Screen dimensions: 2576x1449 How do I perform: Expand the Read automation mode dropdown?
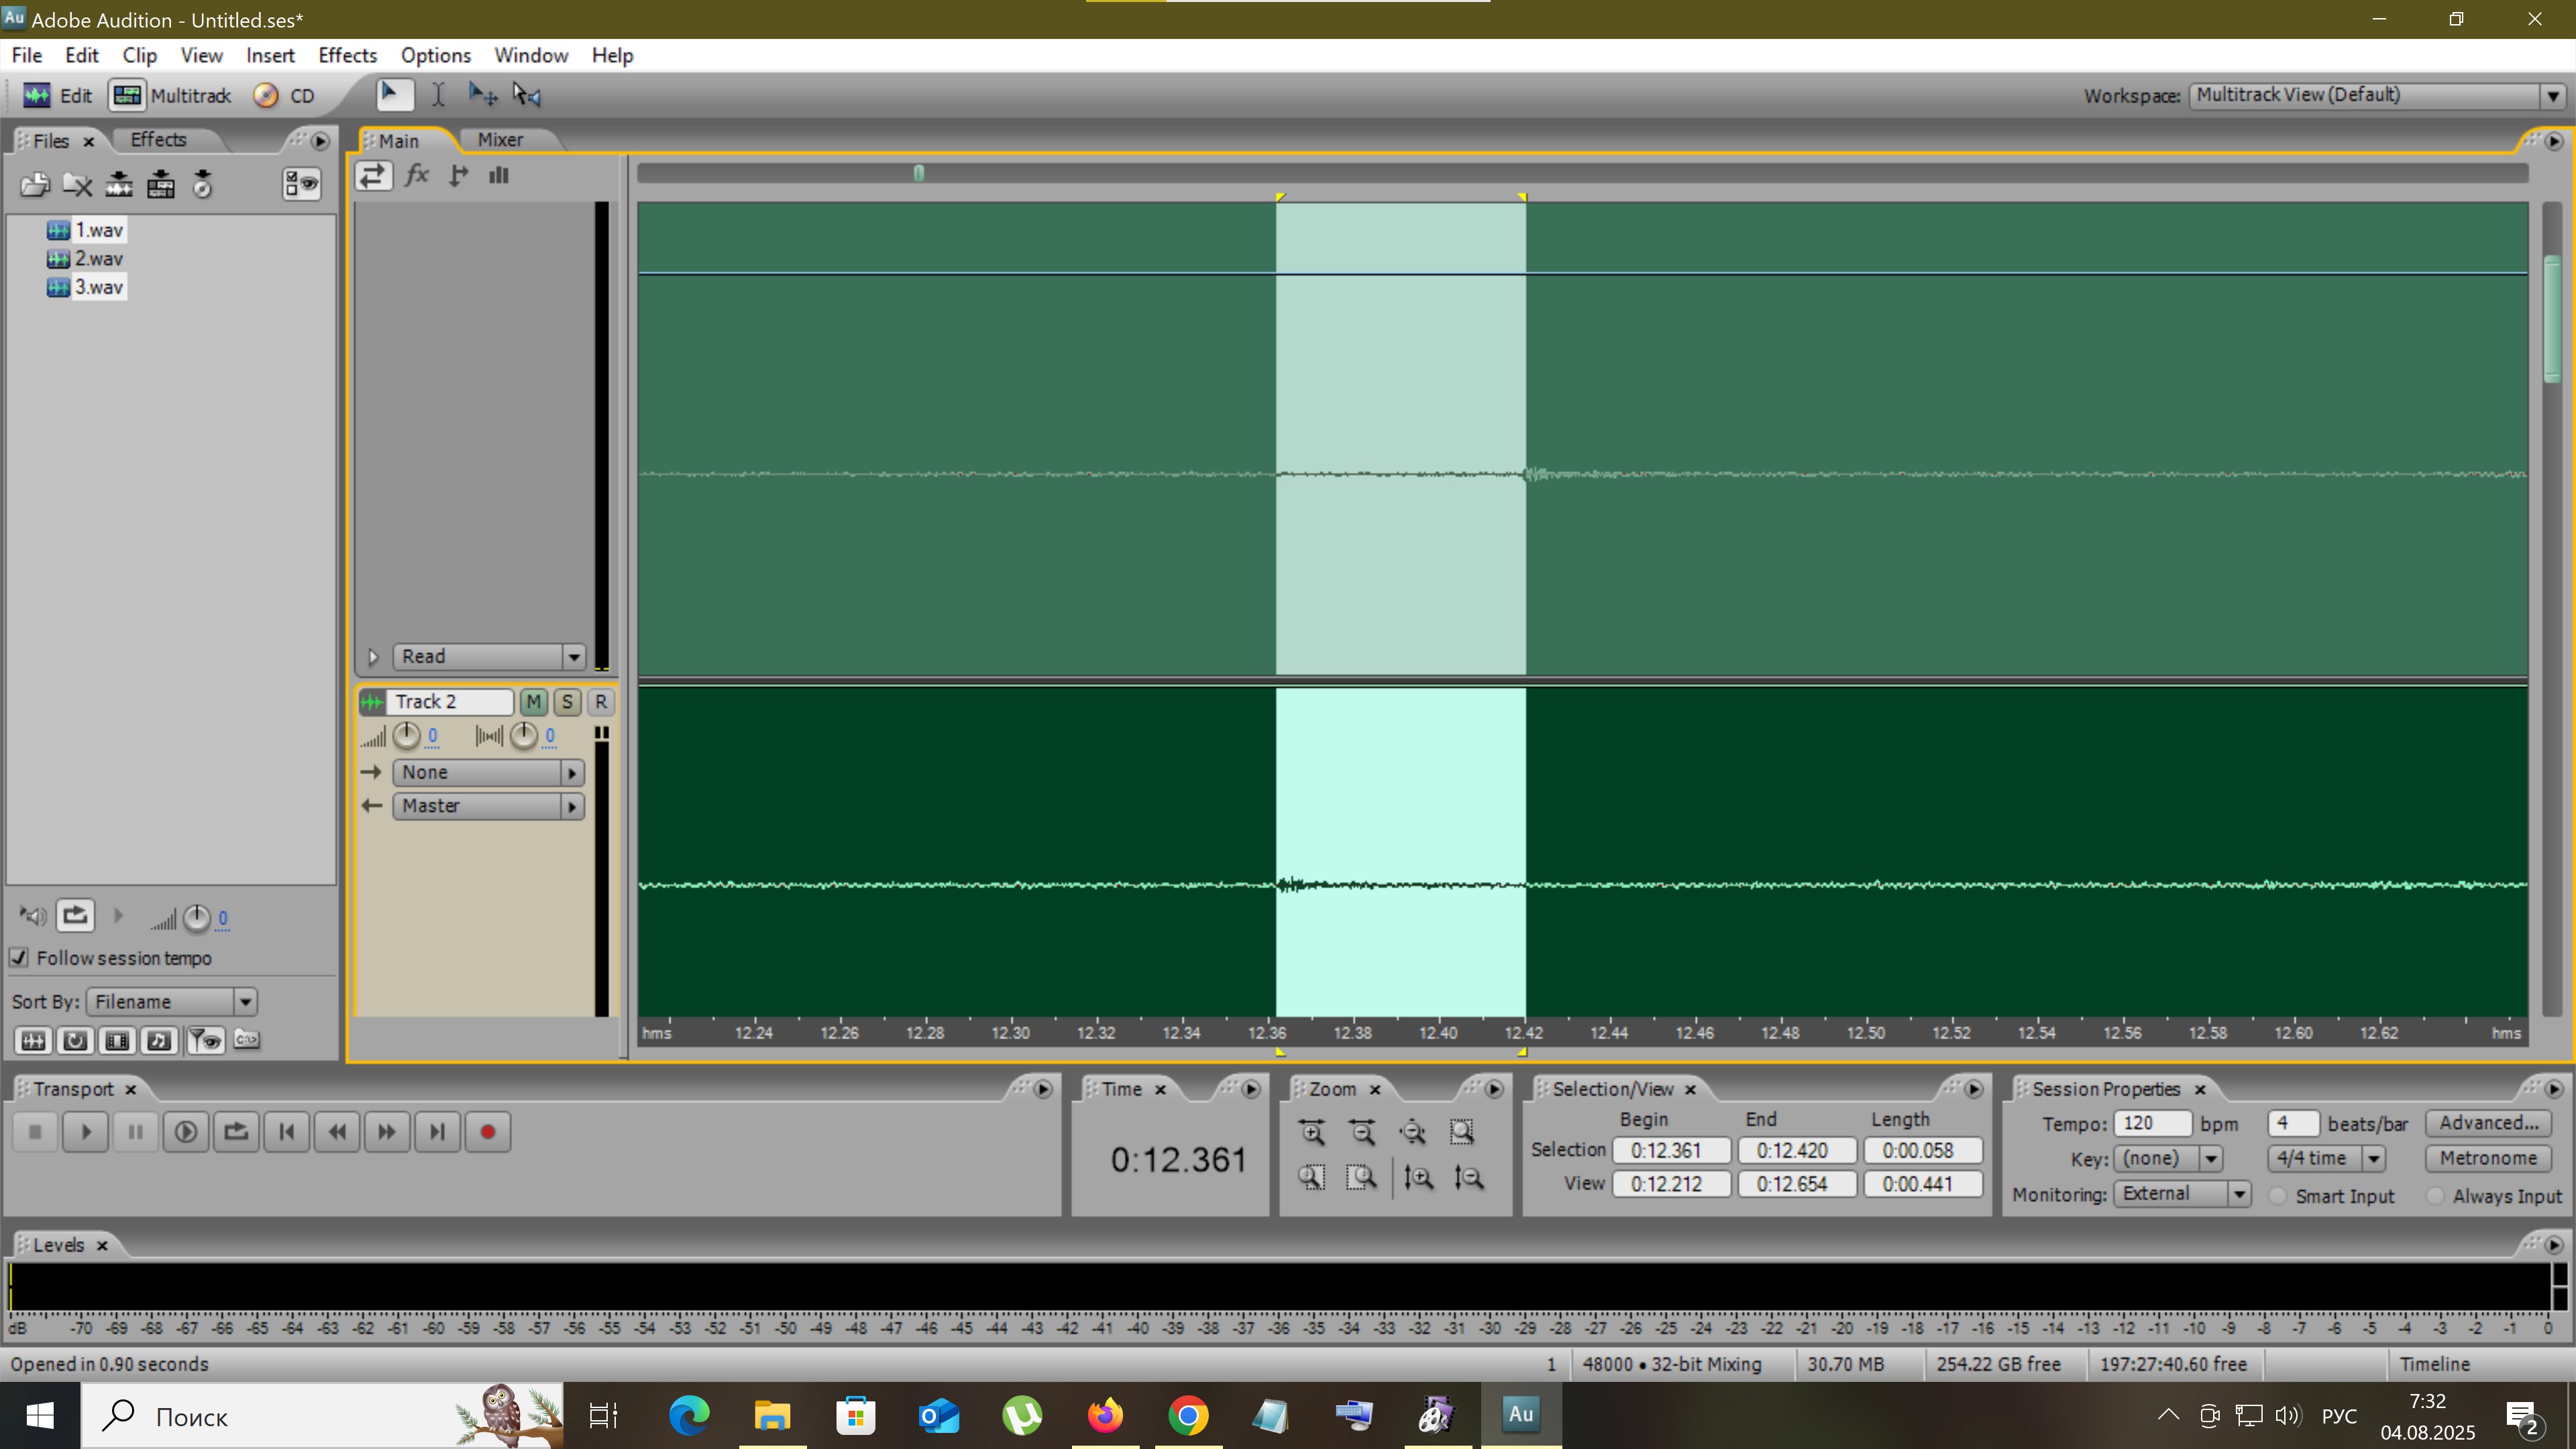click(x=573, y=657)
